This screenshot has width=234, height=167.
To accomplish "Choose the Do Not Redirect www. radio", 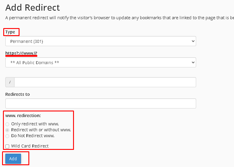I will click(x=7, y=136).
